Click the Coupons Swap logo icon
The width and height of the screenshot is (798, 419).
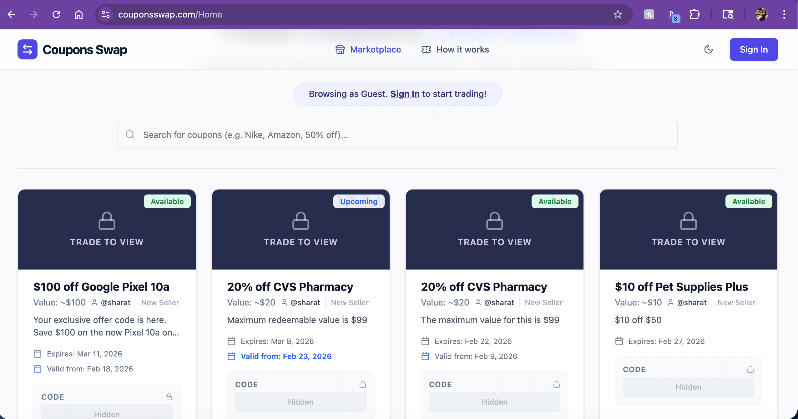tap(28, 49)
